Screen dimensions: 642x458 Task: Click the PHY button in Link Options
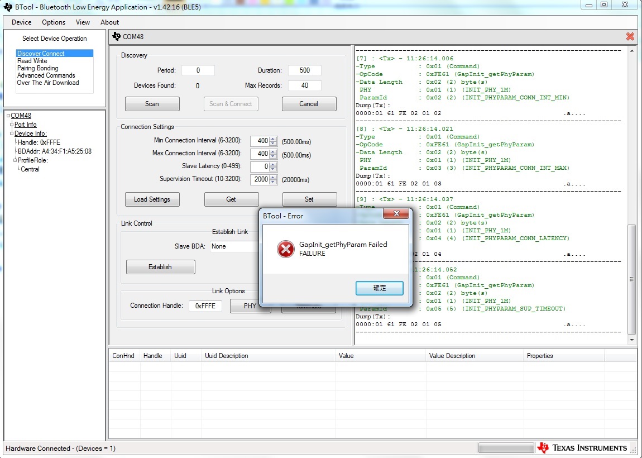pos(250,306)
